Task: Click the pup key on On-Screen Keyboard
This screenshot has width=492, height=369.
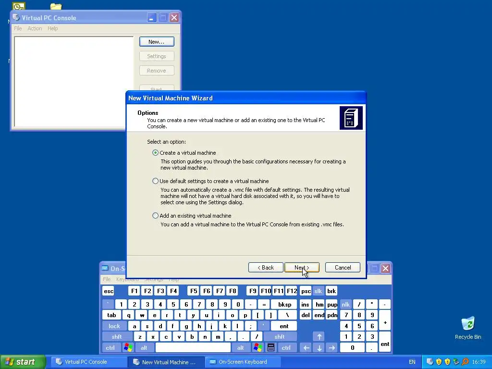Action: [x=332, y=304]
